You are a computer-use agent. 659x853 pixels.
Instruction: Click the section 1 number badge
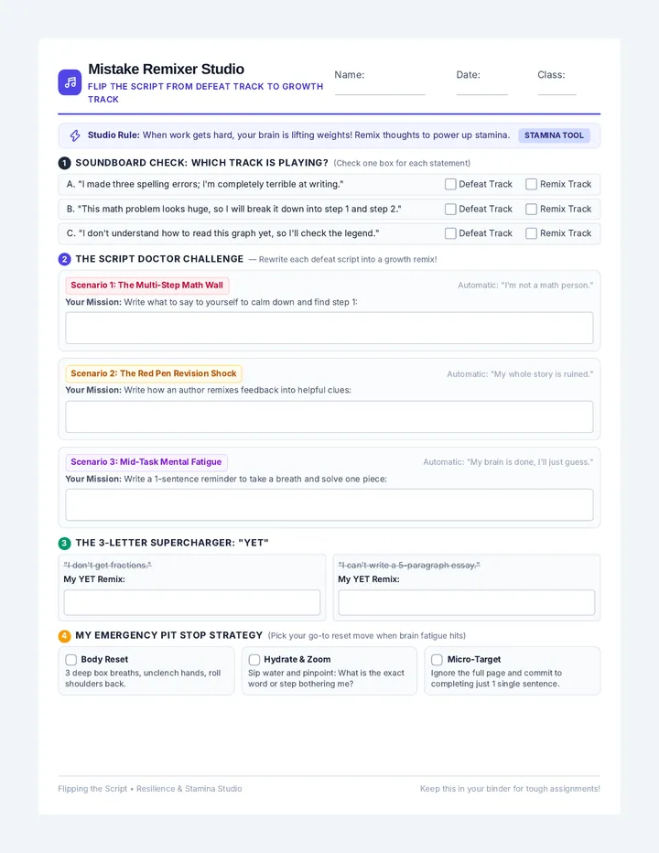(x=64, y=163)
